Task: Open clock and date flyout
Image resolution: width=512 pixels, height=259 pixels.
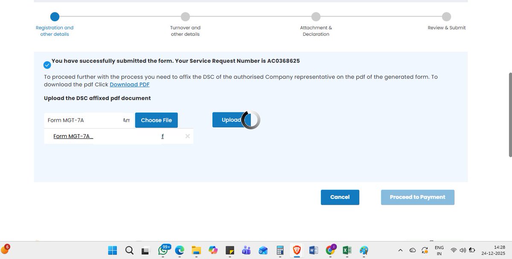Action: tap(493, 250)
